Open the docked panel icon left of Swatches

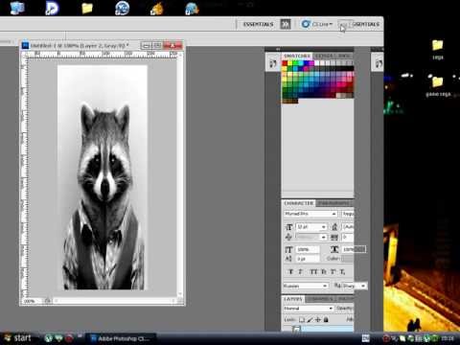pos(272,63)
